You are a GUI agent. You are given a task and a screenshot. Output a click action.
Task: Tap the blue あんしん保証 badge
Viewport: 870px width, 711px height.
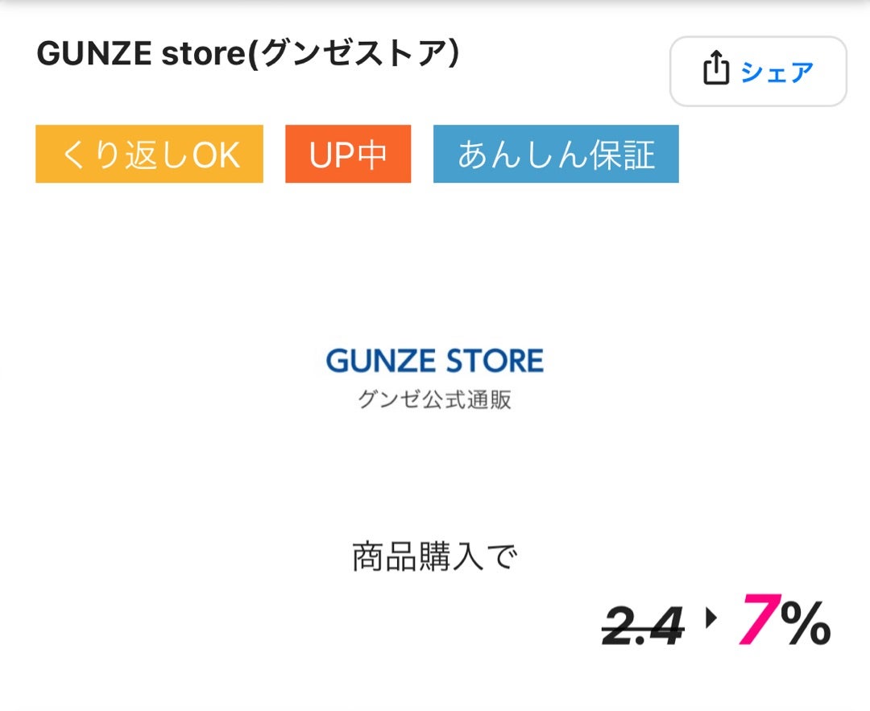click(x=556, y=155)
